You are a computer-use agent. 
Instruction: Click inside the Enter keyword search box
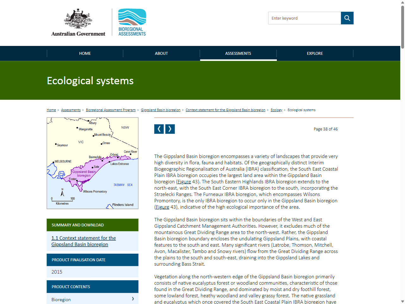point(304,18)
